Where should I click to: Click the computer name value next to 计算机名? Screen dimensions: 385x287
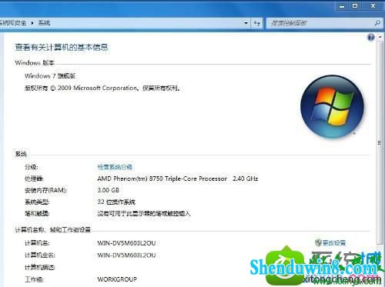(126, 243)
